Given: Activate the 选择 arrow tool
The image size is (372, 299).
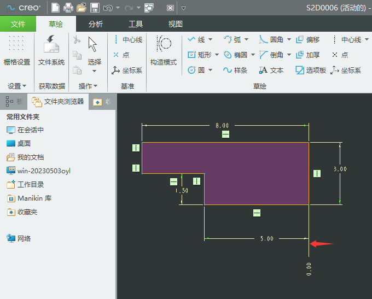Looking at the screenshot, I should pos(94,51).
